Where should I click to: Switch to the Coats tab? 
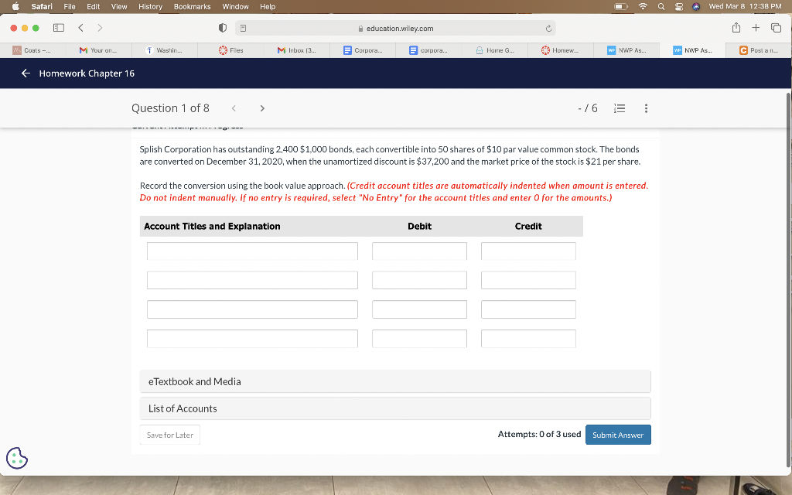[32, 50]
